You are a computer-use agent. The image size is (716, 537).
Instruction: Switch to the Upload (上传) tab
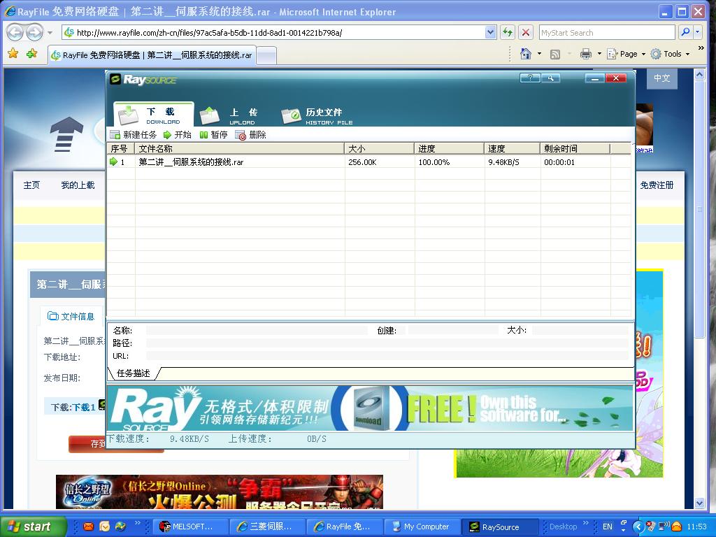point(229,115)
